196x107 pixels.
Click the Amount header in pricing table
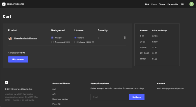[x=144, y=30]
